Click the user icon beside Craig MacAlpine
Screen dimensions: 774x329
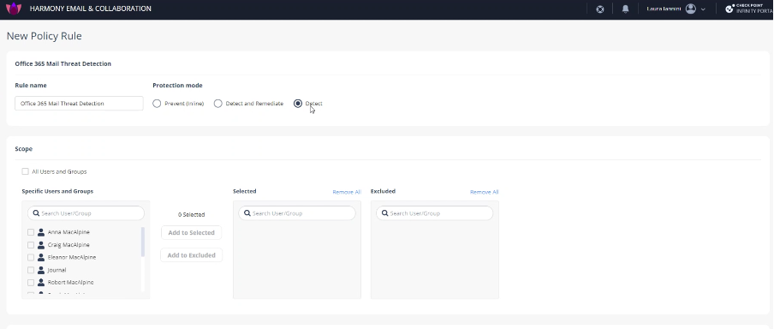41,245
